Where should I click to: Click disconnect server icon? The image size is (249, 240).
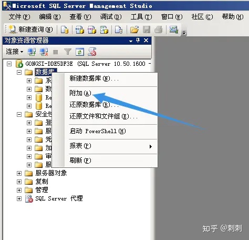pos(44,52)
